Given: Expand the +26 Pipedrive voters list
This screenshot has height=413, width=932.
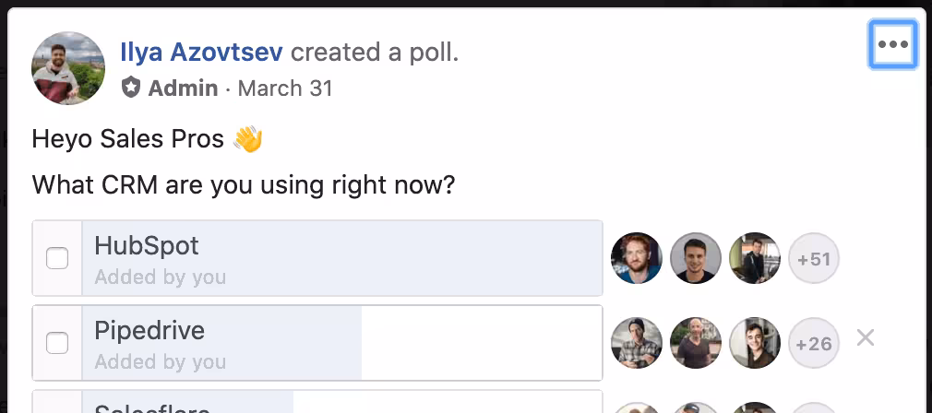Looking at the screenshot, I should click(814, 344).
